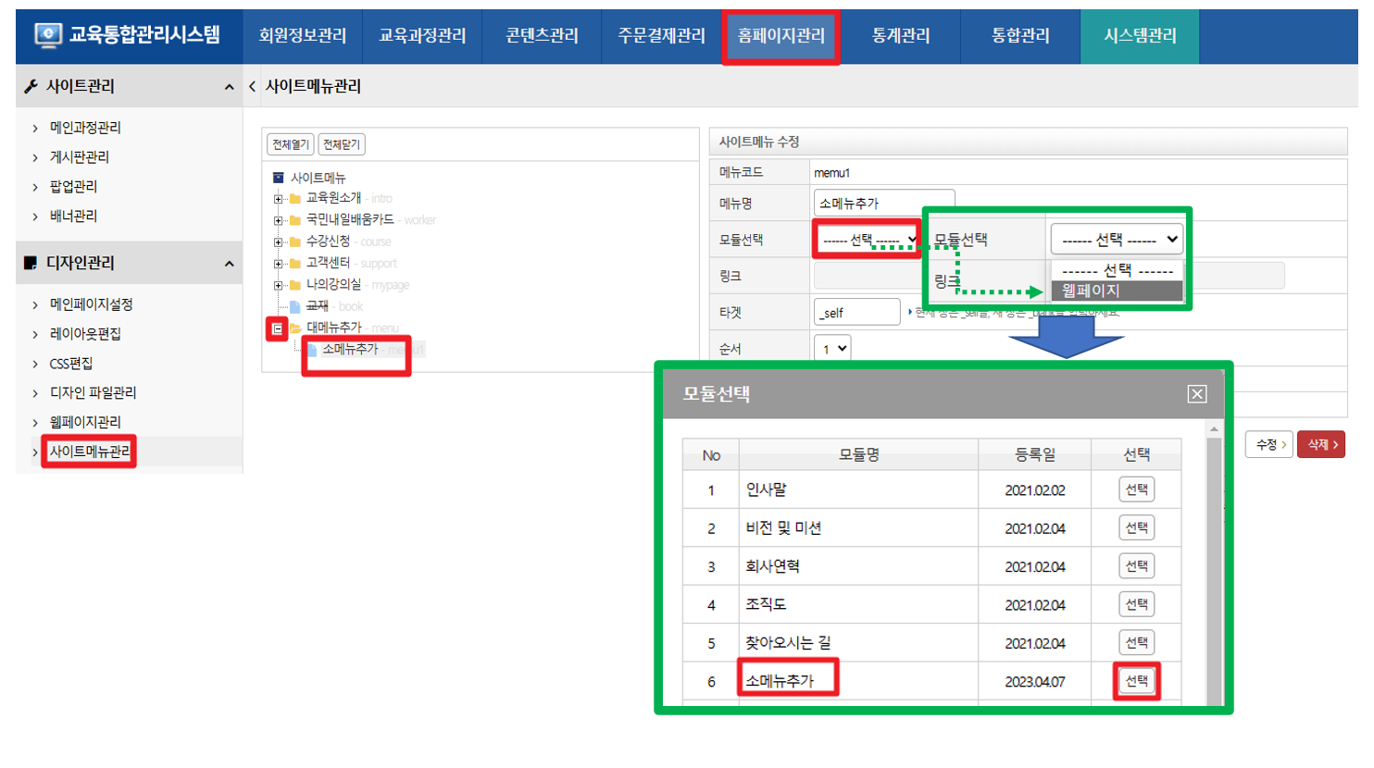
Task: Click the red 삭제 button
Action: [1320, 445]
